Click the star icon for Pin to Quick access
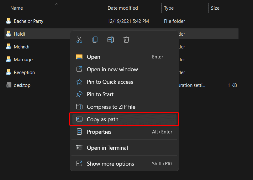The image size is (253, 180). [x=79, y=82]
